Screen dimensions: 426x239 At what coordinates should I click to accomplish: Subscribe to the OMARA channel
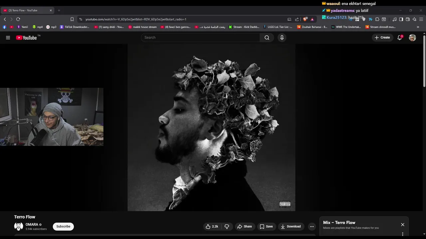pyautogui.click(x=63, y=226)
